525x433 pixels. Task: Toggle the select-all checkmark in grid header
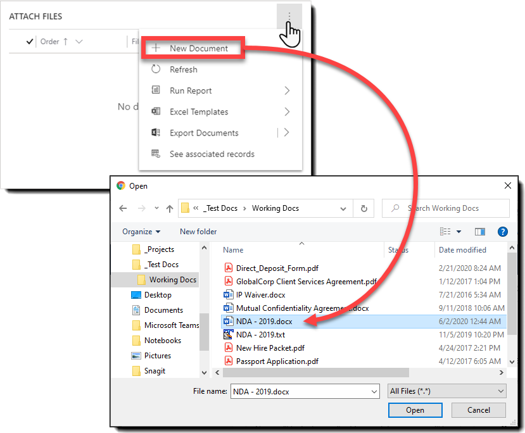point(30,42)
